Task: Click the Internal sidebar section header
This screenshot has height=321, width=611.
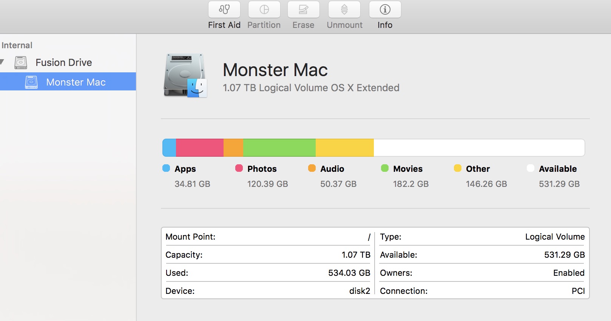Action: [x=17, y=45]
